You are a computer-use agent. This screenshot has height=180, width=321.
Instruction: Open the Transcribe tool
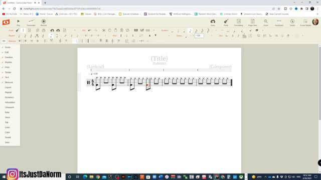click(x=31, y=22)
